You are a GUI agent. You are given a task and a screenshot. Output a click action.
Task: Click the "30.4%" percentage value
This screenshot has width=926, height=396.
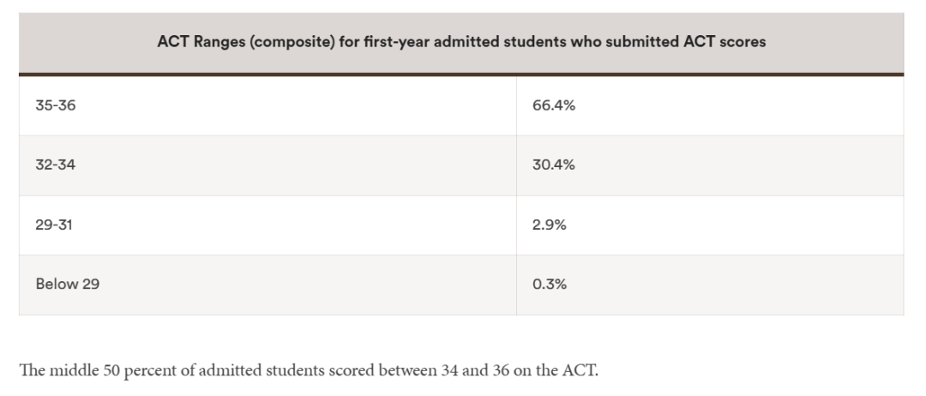(554, 165)
